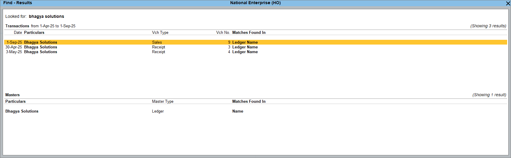Image resolution: width=511 pixels, height=158 pixels.
Task: Click the period '1-Apr-25 to 1-Sep-25'
Action: tap(58, 26)
